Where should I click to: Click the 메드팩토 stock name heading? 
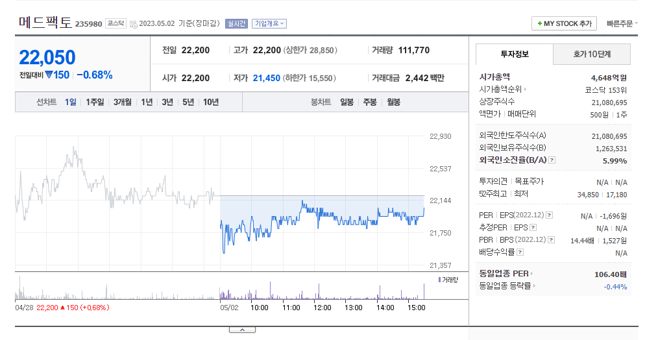click(45, 22)
